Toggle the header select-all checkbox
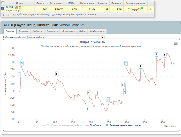The image size is (181, 137). pos(2,3)
